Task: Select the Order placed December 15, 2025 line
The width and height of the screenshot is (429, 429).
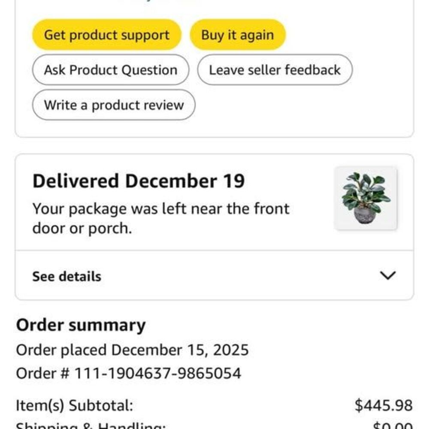Action: pos(132,350)
